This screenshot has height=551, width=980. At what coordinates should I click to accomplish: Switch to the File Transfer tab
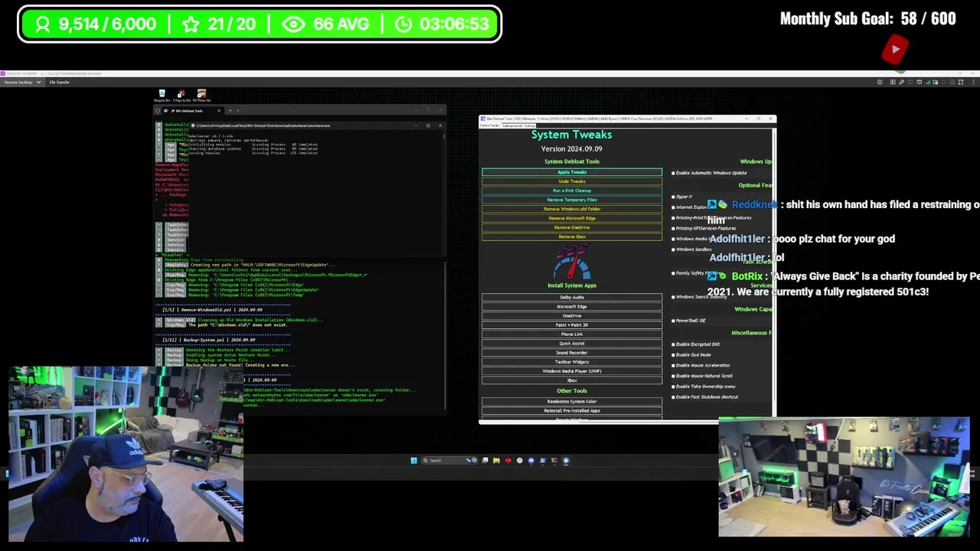60,82
